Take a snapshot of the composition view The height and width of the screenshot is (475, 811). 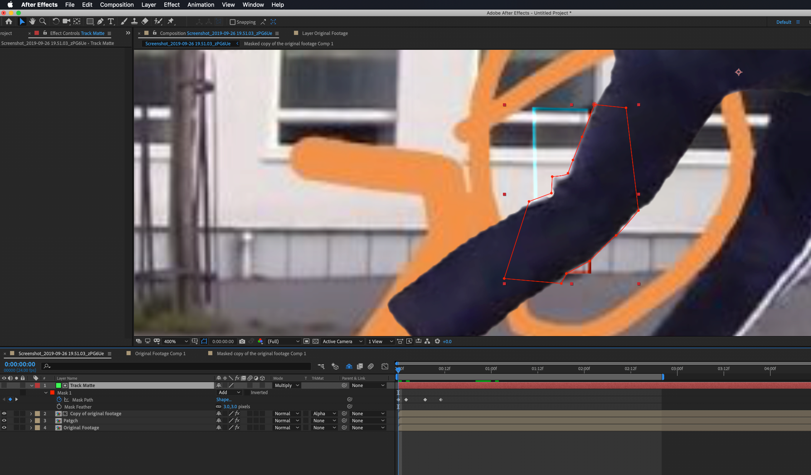(242, 341)
